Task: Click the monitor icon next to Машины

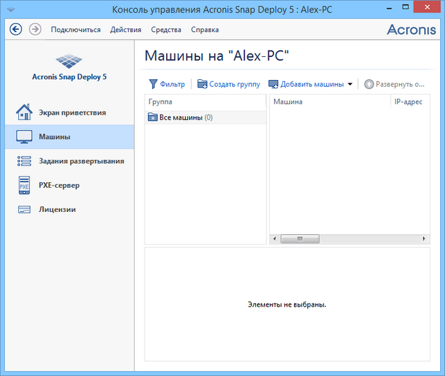Action: click(24, 137)
